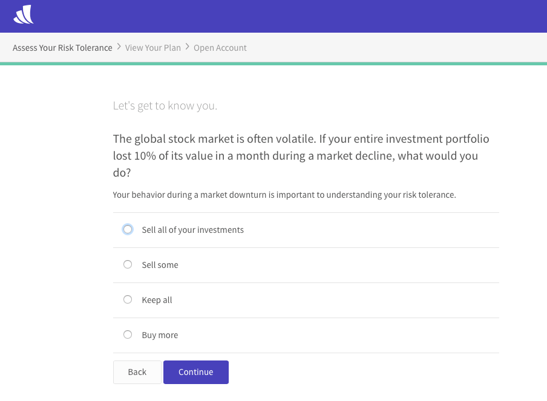
Task: Open the Assess Your Risk Tolerance step
Action: (x=62, y=48)
